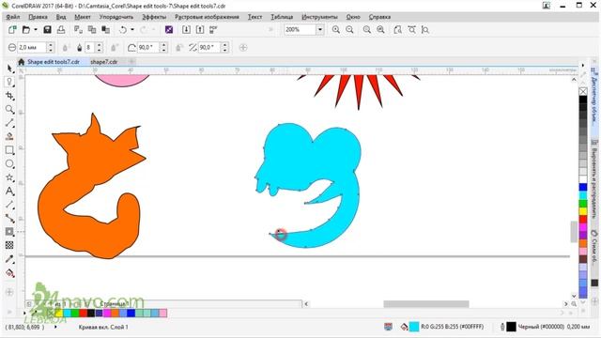
Task: Select the Drop shadow tool
Action: pos(10,232)
